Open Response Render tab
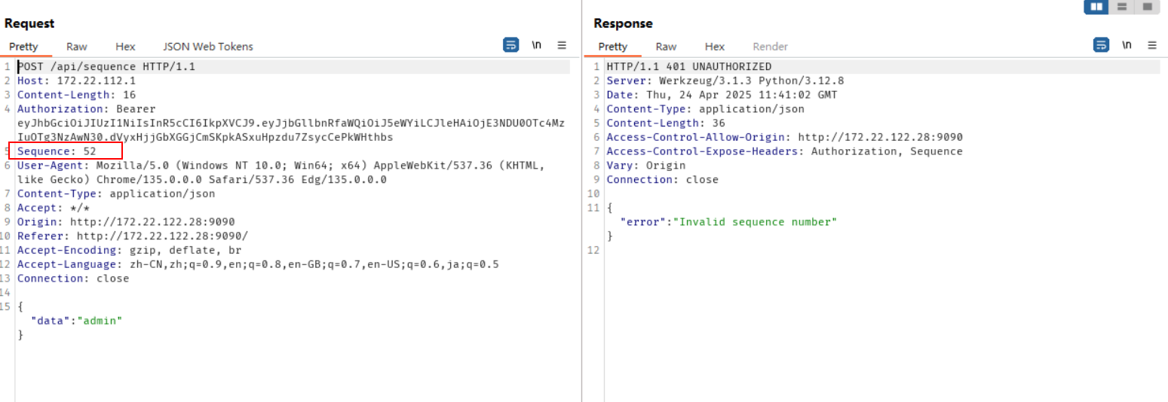This screenshot has height=402, width=1168. [770, 47]
